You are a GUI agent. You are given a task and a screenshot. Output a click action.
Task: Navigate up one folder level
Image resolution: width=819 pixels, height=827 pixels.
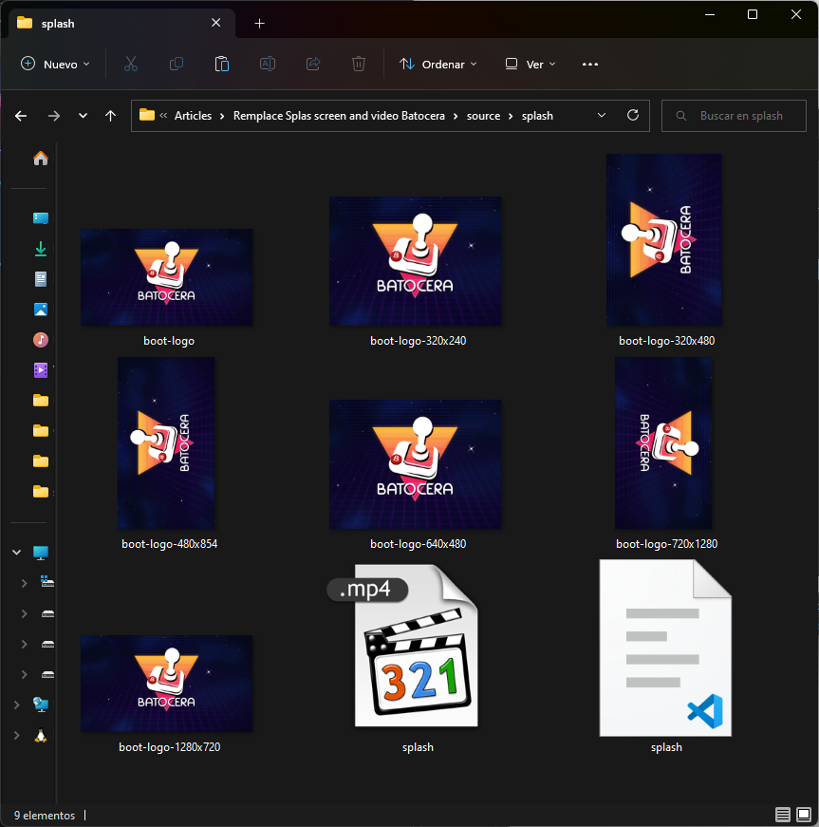(110, 116)
